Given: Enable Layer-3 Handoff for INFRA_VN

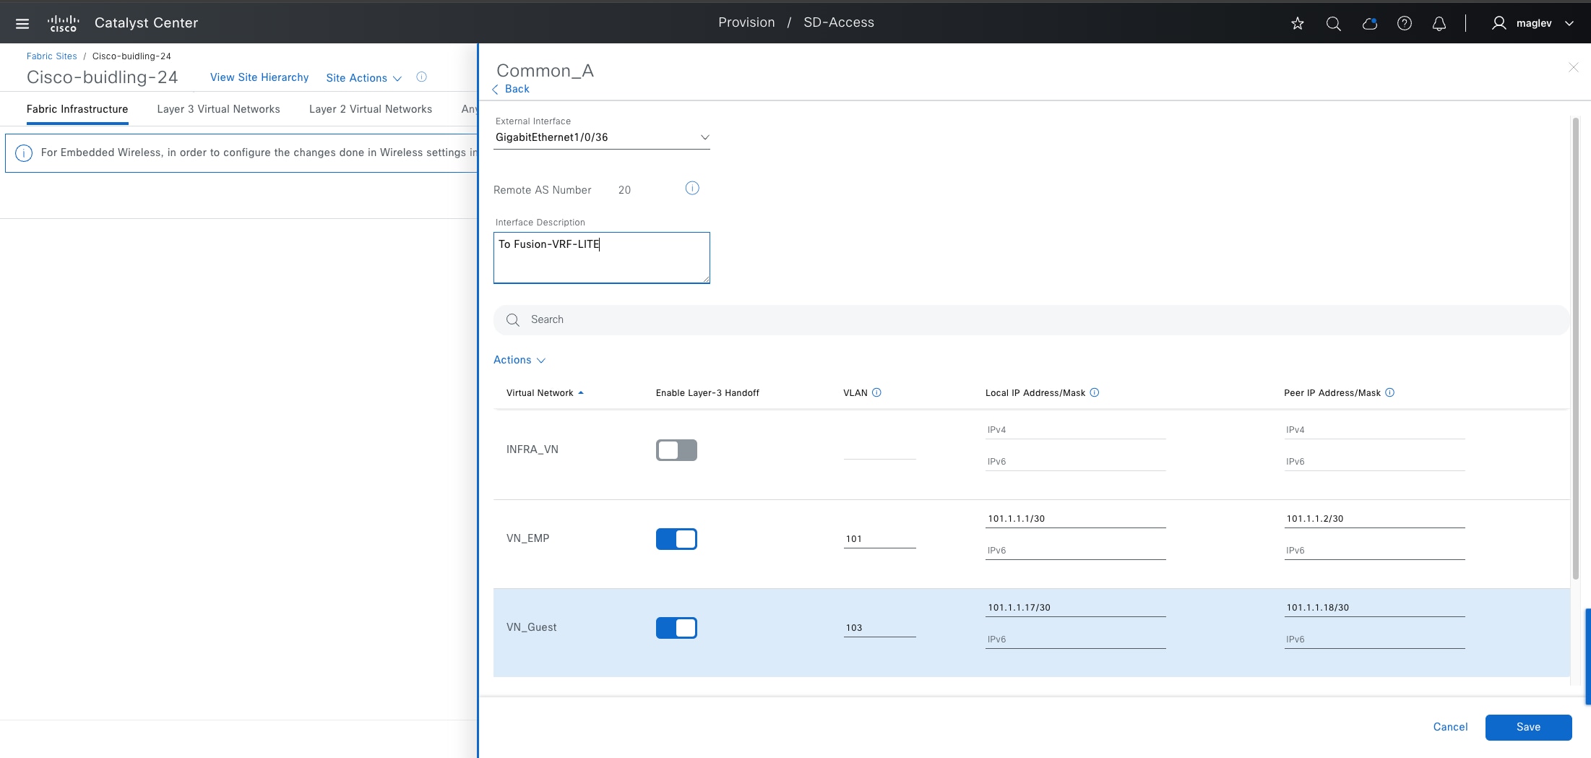Looking at the screenshot, I should click(676, 450).
